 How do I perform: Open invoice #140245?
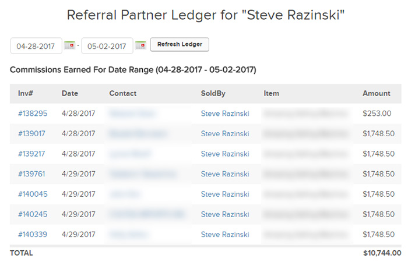click(33, 214)
